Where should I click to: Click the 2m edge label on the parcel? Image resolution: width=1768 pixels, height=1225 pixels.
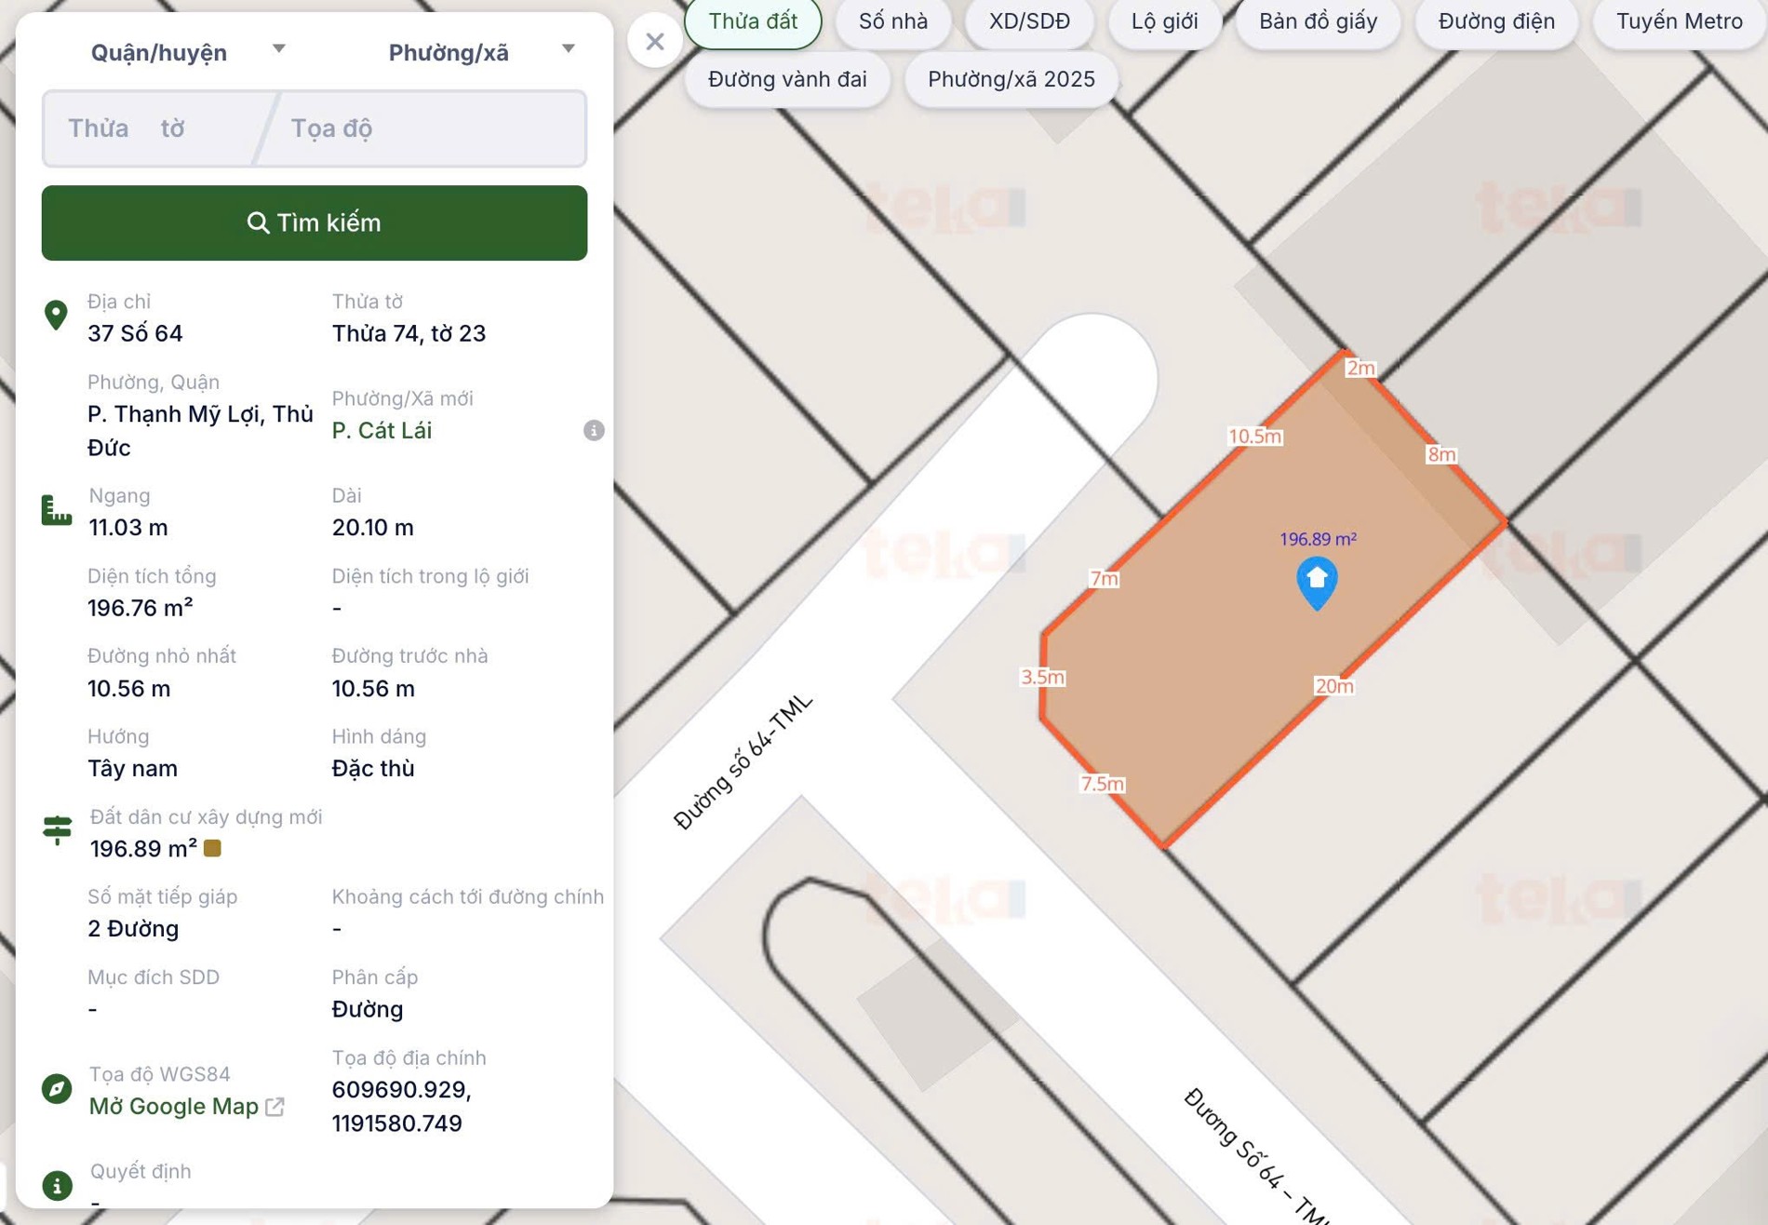click(x=1360, y=368)
